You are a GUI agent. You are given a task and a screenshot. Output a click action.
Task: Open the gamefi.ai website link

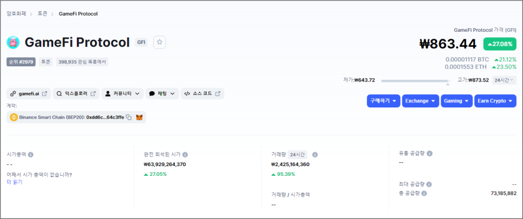29,94
